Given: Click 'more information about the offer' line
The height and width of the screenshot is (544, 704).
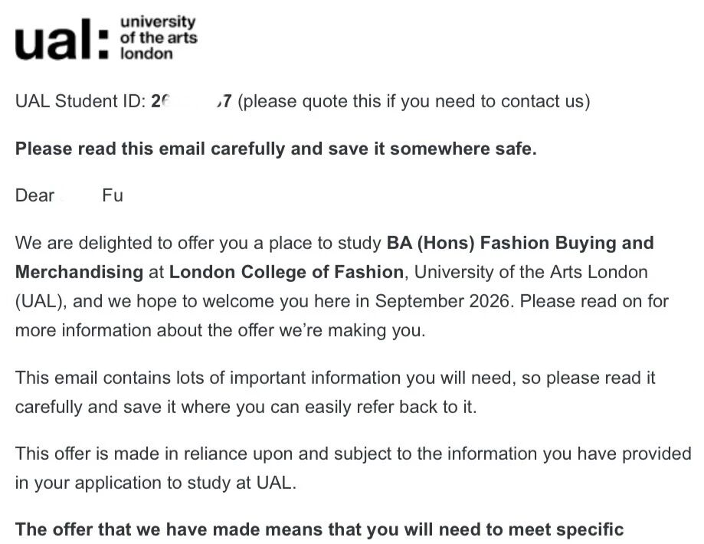Looking at the screenshot, I should pos(219,330).
